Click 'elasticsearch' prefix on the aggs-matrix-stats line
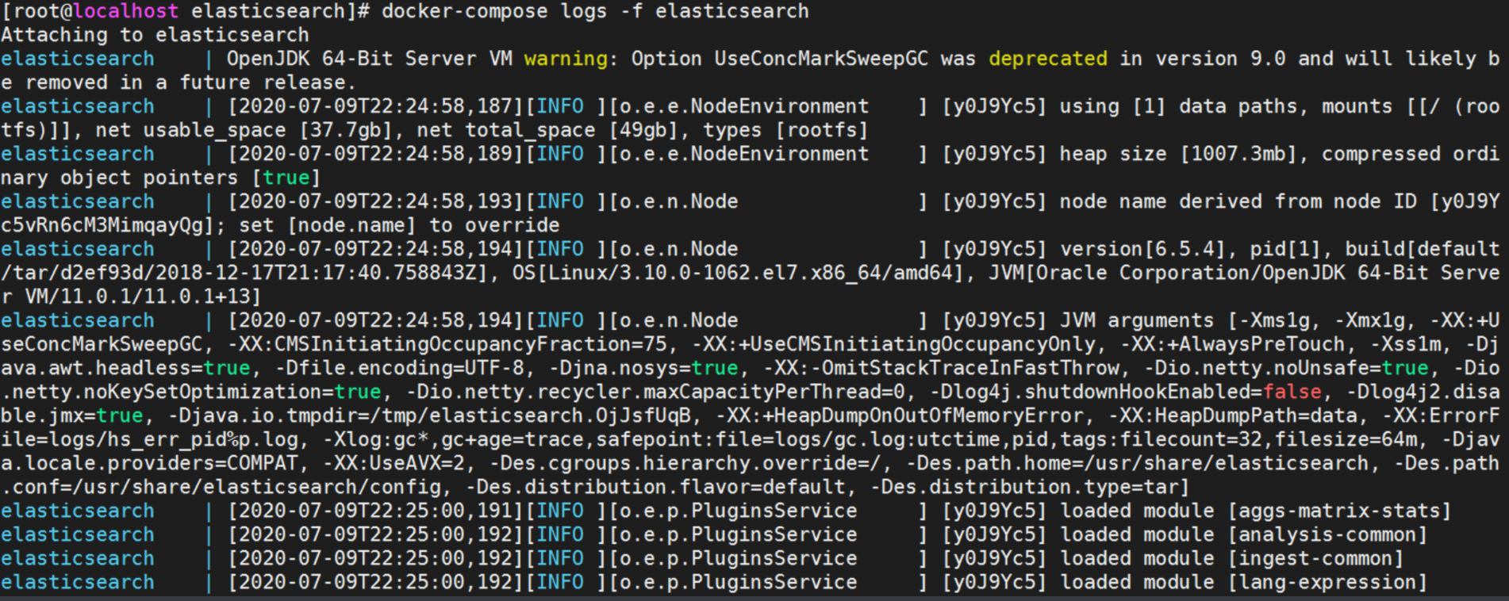Screen dimensions: 1509x601 (78, 511)
